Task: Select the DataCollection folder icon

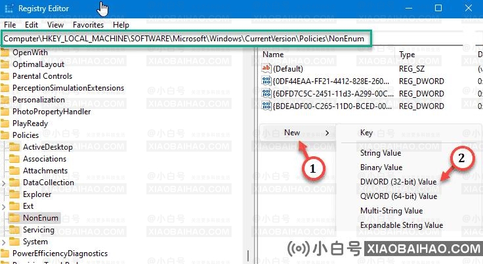Action: click(x=14, y=183)
